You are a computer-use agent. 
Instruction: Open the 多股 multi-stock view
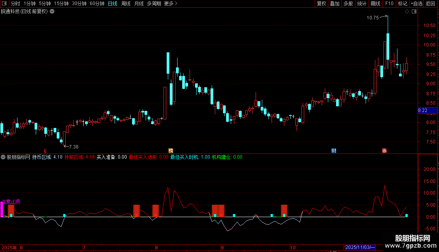pyautogui.click(x=348, y=3)
